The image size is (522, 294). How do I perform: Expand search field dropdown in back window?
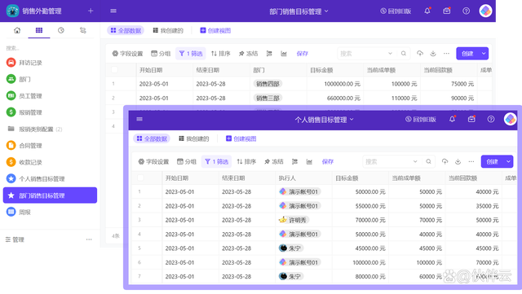pos(390,53)
